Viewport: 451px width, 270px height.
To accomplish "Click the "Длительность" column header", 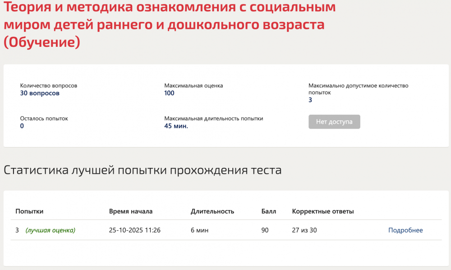I will click(x=212, y=211).
